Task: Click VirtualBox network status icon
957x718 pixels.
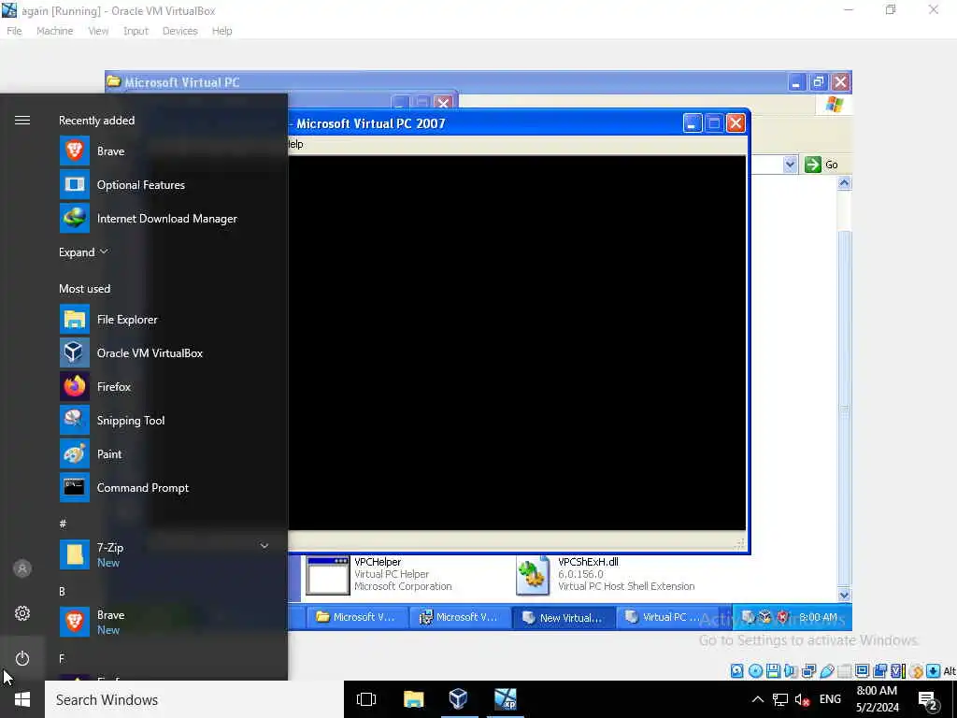Action: coord(808,671)
